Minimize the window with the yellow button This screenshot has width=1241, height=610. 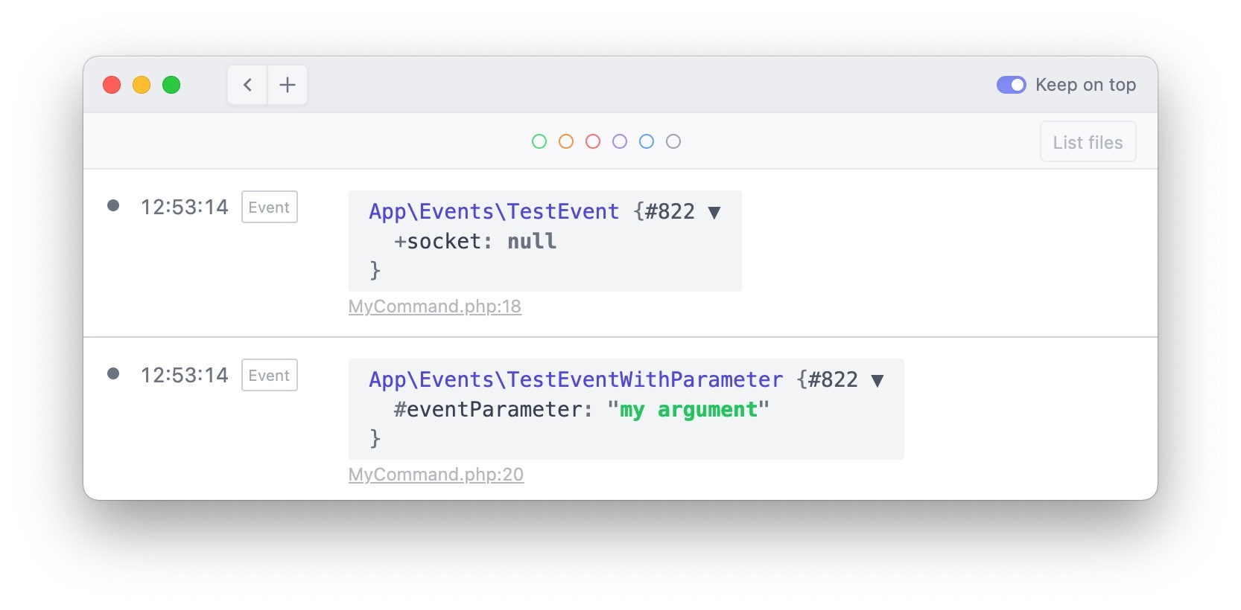pos(142,85)
